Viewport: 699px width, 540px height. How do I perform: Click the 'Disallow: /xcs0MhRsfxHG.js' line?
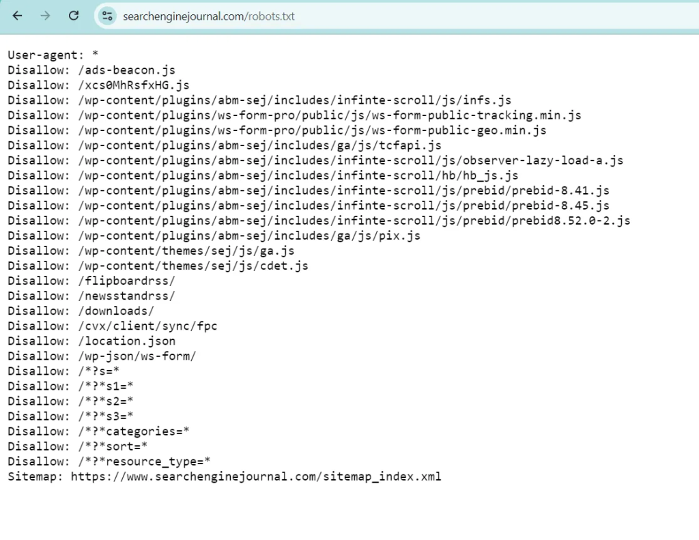[x=98, y=85]
